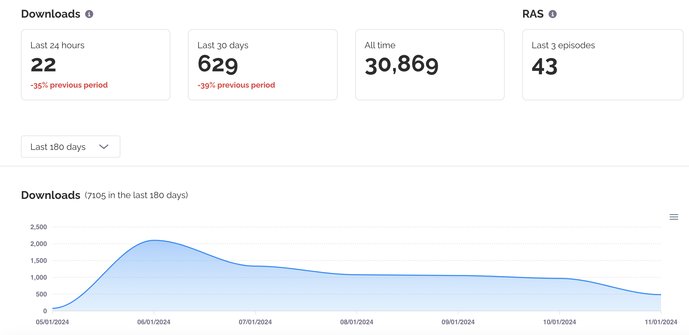Screen dimensions: 689x335
Task: Click the -35% previous period text
Action: 69,85
